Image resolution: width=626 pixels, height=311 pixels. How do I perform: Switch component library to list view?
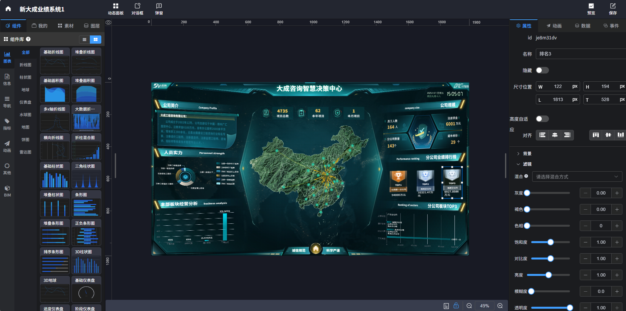pyautogui.click(x=85, y=39)
